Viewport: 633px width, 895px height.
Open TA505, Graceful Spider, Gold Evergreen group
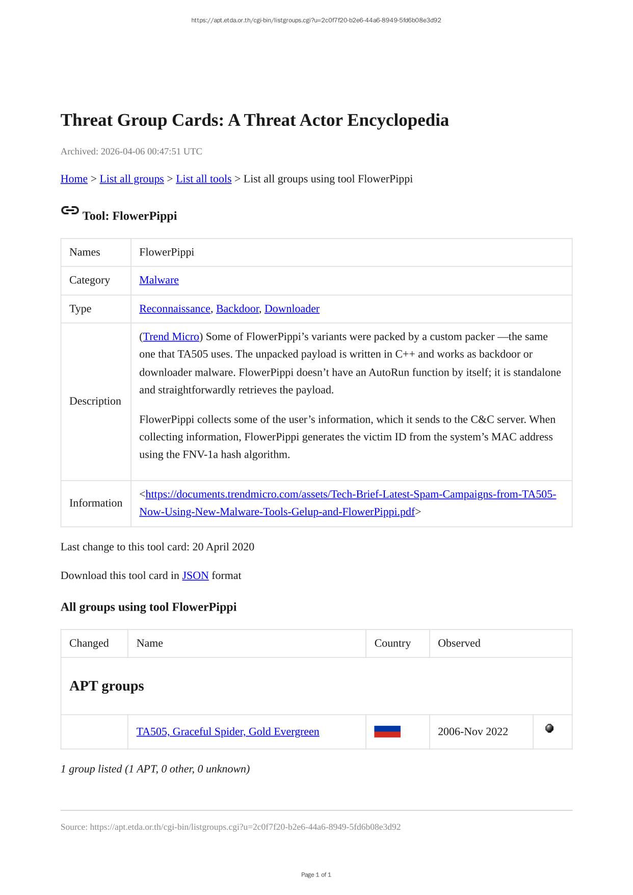click(227, 732)
